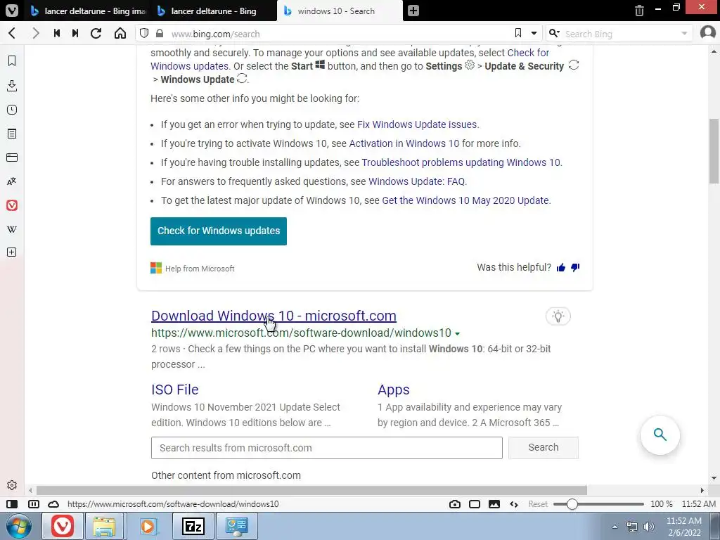Open the Apps sublink
Screen dimensions: 720x540
(394, 390)
